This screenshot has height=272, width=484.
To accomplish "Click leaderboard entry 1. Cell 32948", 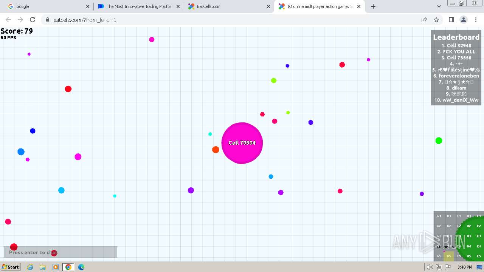I will (456, 46).
